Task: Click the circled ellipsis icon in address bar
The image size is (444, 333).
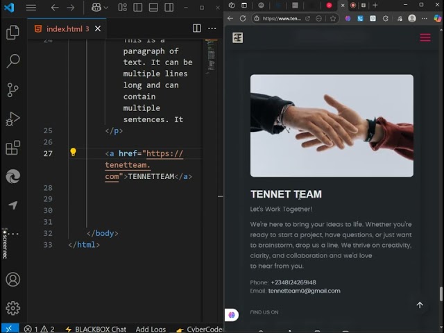Action: (319, 19)
